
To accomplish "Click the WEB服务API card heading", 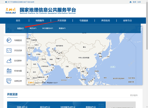I will click(67, 107).
